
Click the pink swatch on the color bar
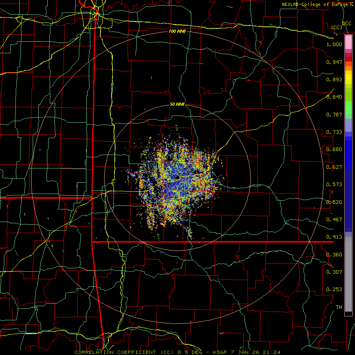(348, 42)
